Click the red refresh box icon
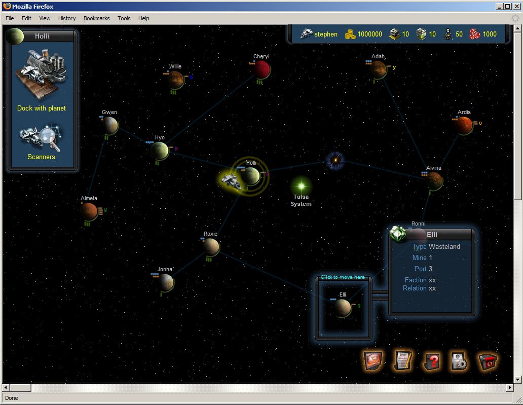Image resolution: width=523 pixels, height=405 pixels. [x=488, y=361]
